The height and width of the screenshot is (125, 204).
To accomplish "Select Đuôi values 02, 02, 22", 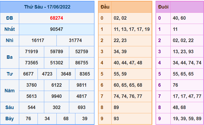I will coord(183,40).
